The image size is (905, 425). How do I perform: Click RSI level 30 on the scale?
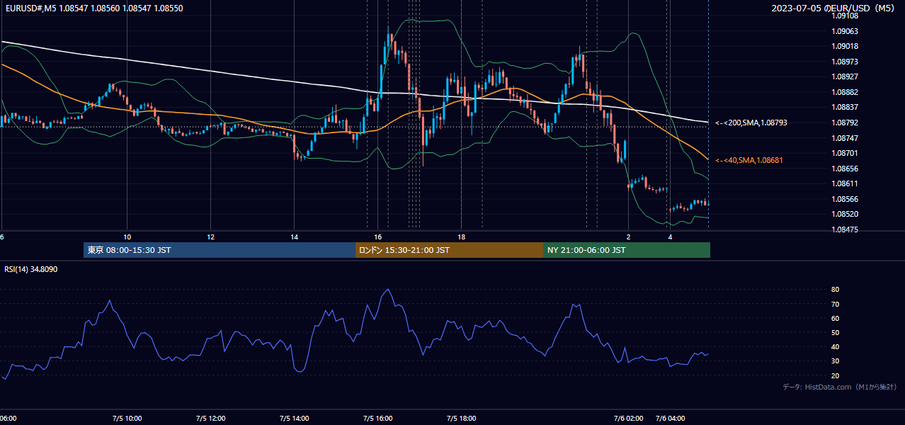[x=835, y=361]
